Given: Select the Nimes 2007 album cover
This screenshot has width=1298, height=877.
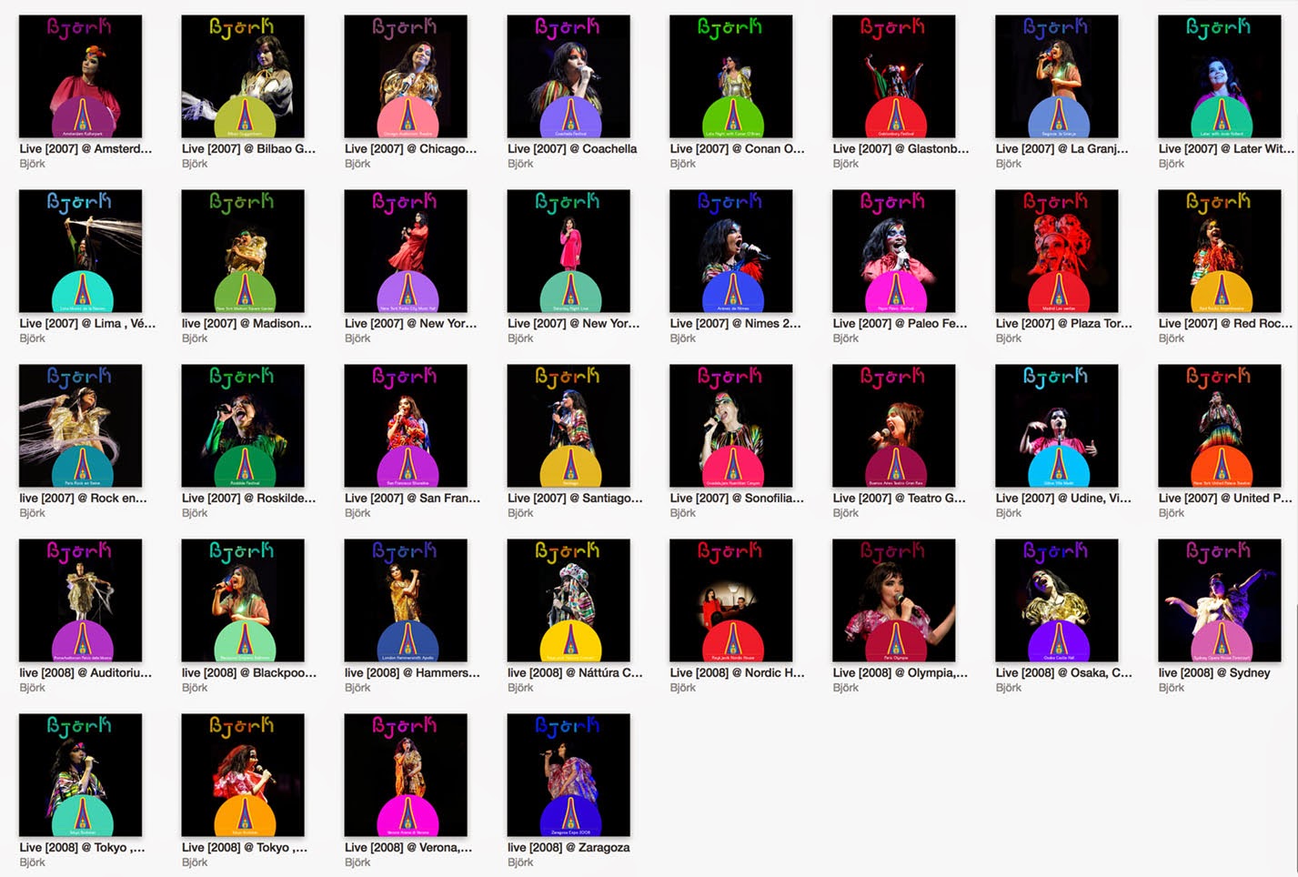Looking at the screenshot, I should [731, 251].
